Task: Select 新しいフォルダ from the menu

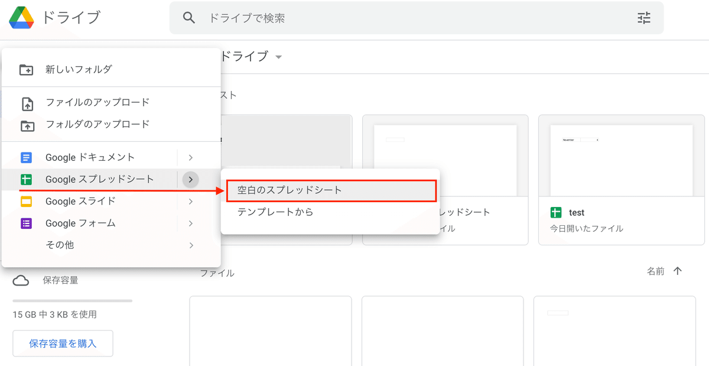Action: click(x=111, y=69)
